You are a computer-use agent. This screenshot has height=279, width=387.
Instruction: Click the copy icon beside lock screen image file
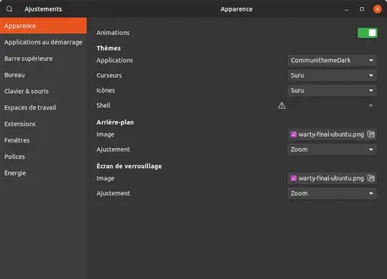click(371, 178)
